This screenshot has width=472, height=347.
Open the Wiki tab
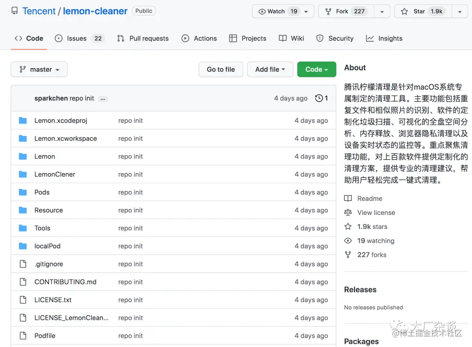292,38
